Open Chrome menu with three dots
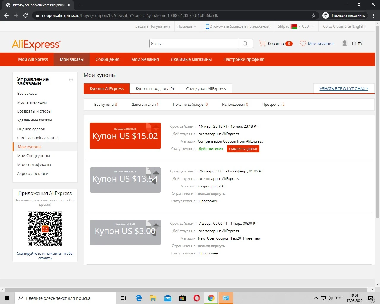 pyautogui.click(x=374, y=15)
